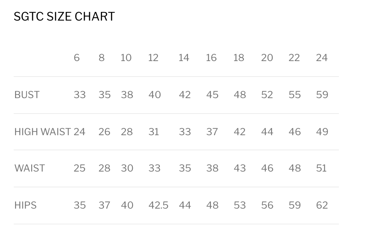Click bust value 59 for size 24

[322, 95]
